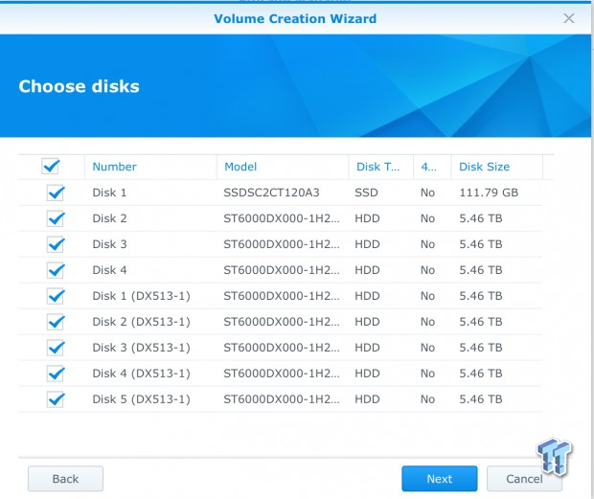Click the Disk 1 (DX513-1) label
The width and height of the screenshot is (594, 499).
point(141,296)
